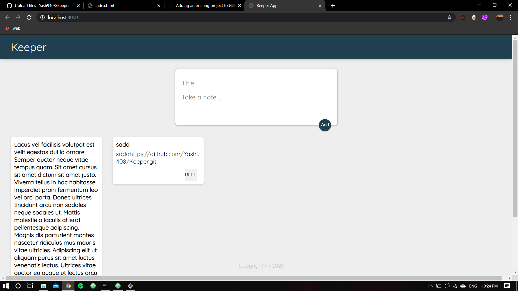Show hidden system tray icons

(x=430, y=286)
